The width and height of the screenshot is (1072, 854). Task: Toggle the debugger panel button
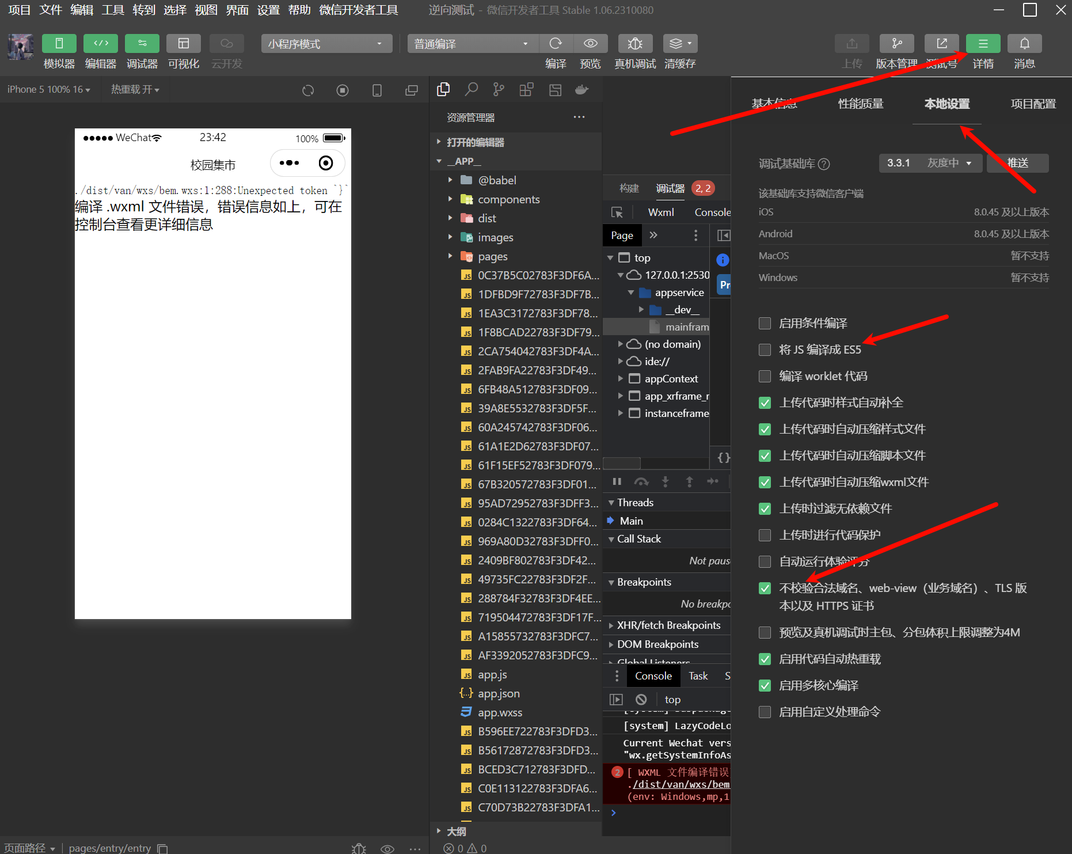pos(142,44)
